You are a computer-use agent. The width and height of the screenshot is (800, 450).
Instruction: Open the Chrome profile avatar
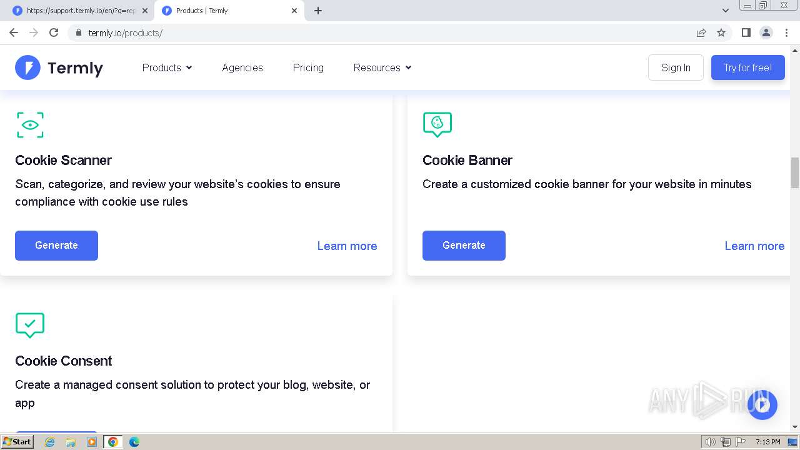[766, 32]
